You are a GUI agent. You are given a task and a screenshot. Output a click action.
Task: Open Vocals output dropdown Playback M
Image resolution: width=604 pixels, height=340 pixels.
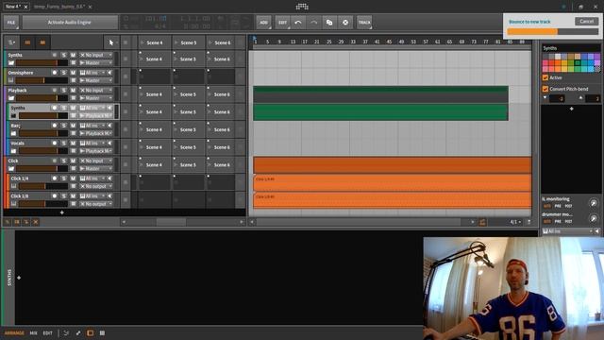click(96, 151)
